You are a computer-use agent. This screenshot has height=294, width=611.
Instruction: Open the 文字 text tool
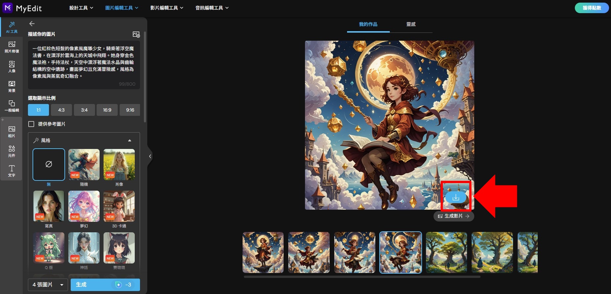(x=12, y=171)
